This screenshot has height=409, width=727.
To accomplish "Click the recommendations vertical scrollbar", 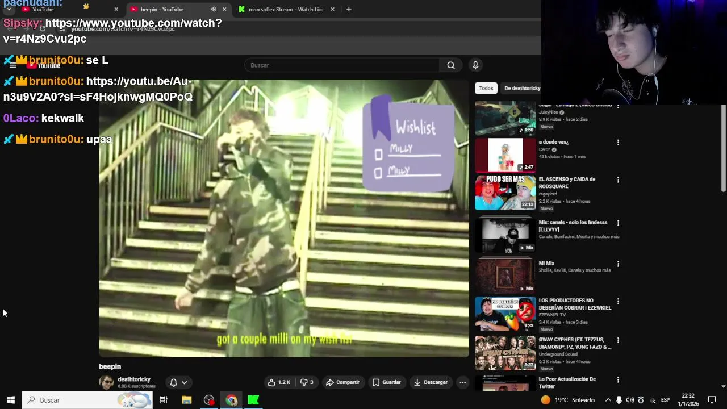I will (723, 149).
